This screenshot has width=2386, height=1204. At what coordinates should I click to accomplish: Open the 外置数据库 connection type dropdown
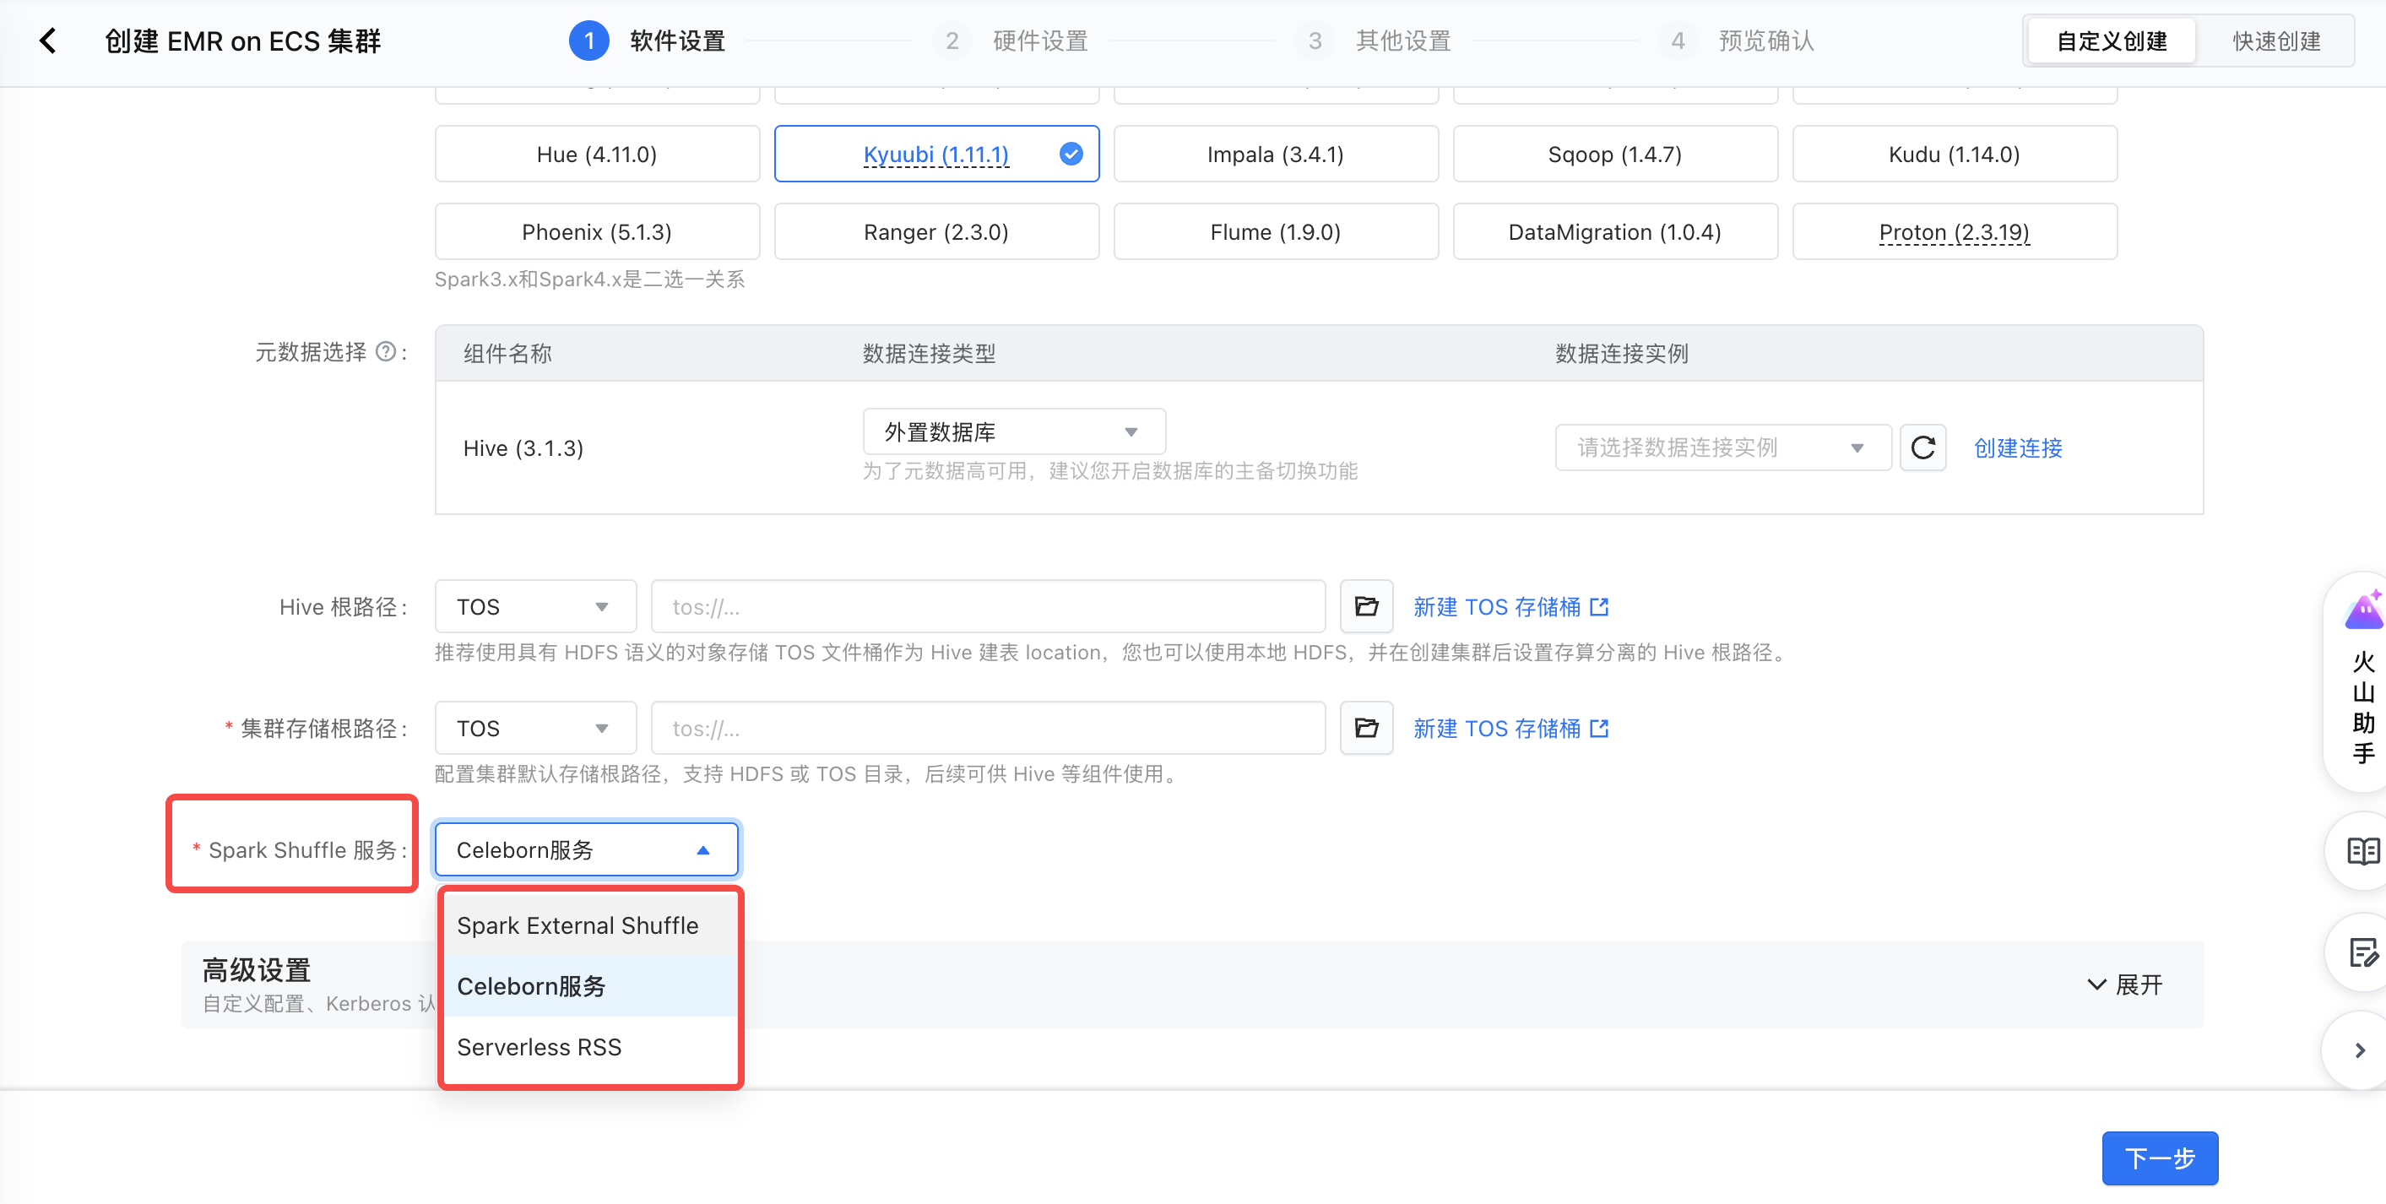coord(1014,431)
